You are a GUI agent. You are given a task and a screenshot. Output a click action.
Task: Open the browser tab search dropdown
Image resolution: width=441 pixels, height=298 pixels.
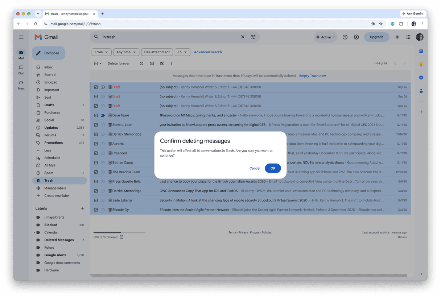[x=38, y=13]
